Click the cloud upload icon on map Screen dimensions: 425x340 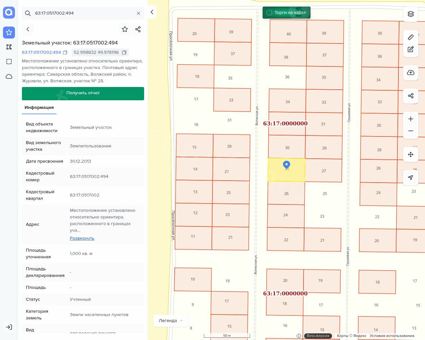(x=411, y=73)
